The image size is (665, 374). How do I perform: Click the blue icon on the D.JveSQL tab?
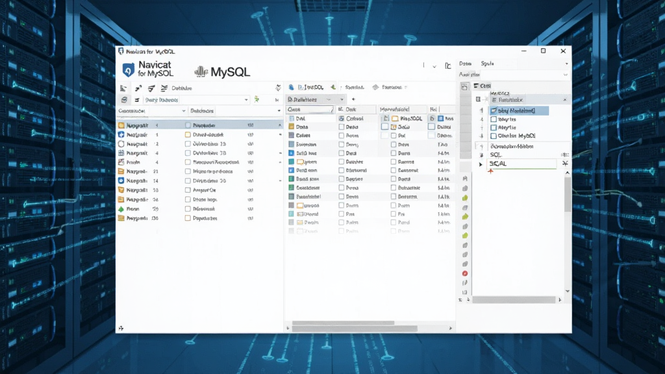point(292,88)
